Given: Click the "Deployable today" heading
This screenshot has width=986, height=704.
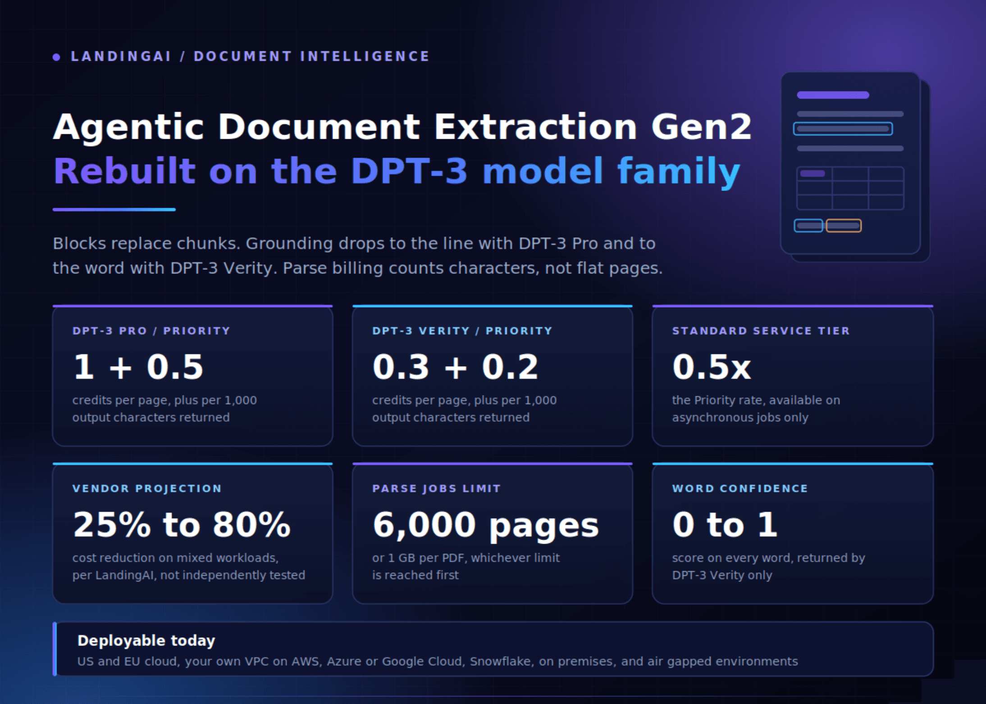Looking at the screenshot, I should coord(146,640).
